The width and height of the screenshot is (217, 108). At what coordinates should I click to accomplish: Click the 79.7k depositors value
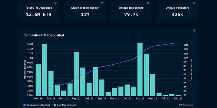pos(131,14)
